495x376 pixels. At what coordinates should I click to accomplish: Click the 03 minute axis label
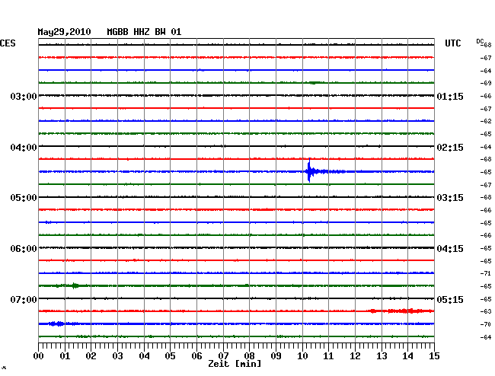(x=117, y=356)
